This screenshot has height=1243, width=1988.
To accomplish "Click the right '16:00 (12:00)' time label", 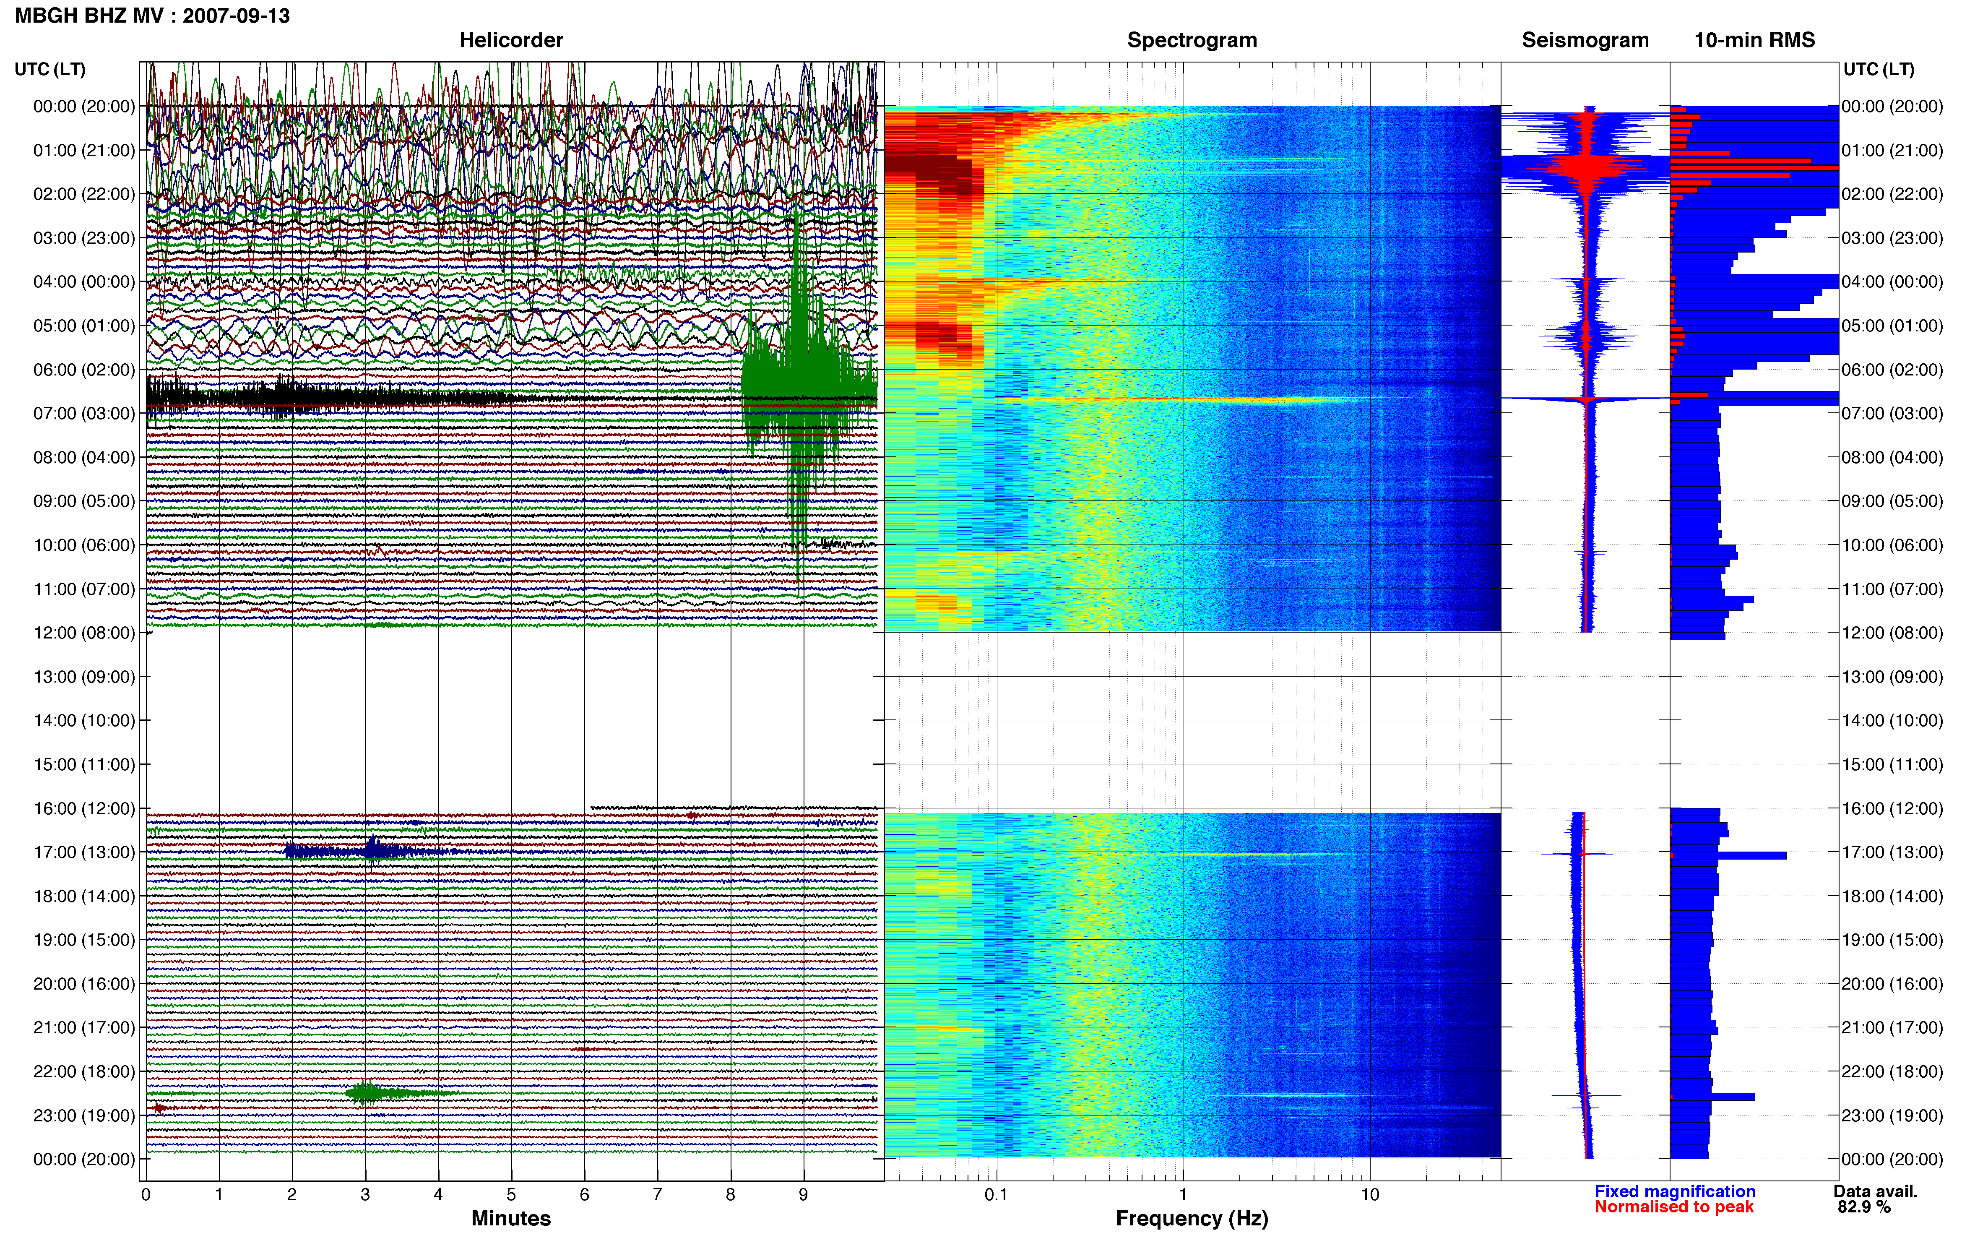I will (1893, 808).
